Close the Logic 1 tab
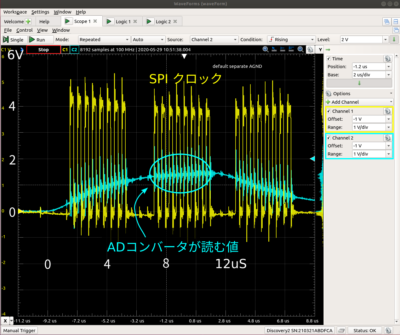 pyautogui.click(x=135, y=21)
